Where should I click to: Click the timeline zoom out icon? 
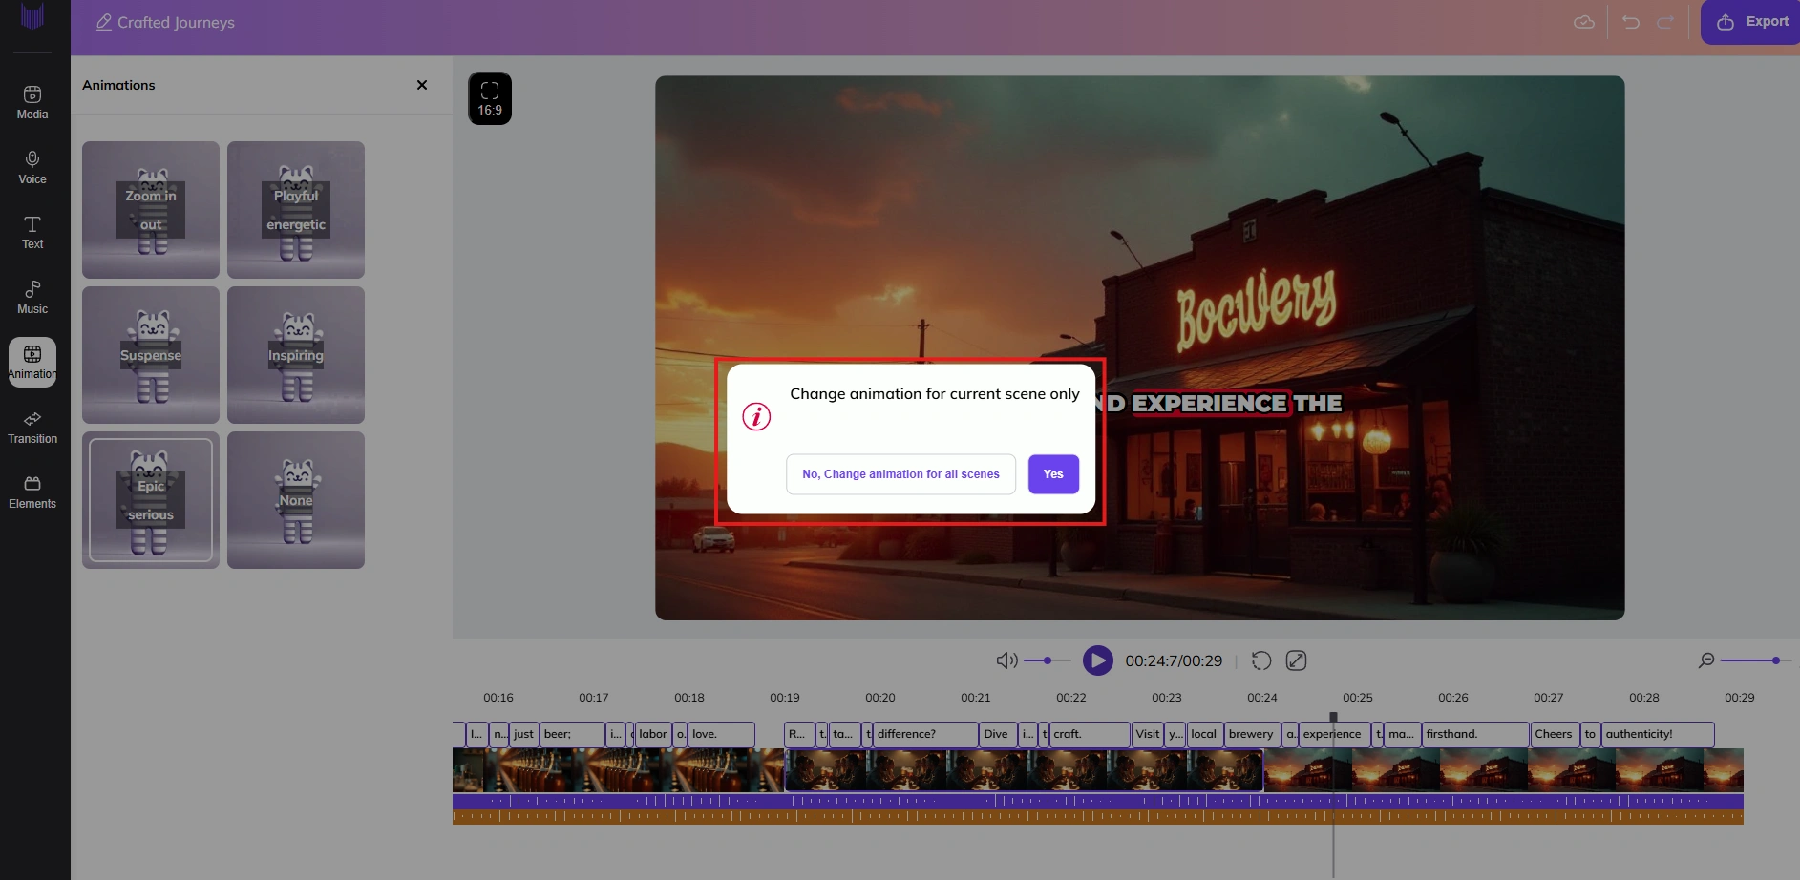tap(1706, 660)
